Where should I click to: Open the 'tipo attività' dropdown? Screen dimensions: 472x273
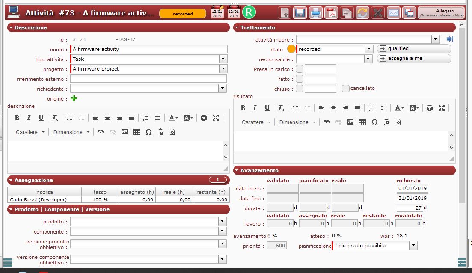[223, 59]
